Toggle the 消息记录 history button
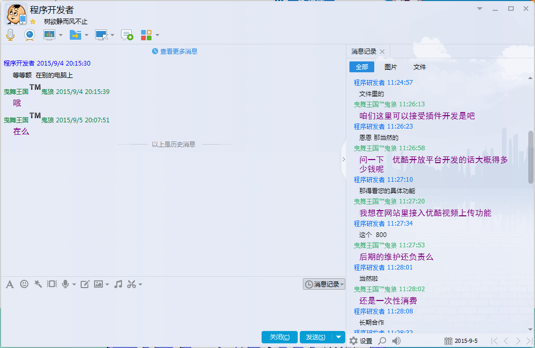The width and height of the screenshot is (535, 348). click(x=324, y=284)
